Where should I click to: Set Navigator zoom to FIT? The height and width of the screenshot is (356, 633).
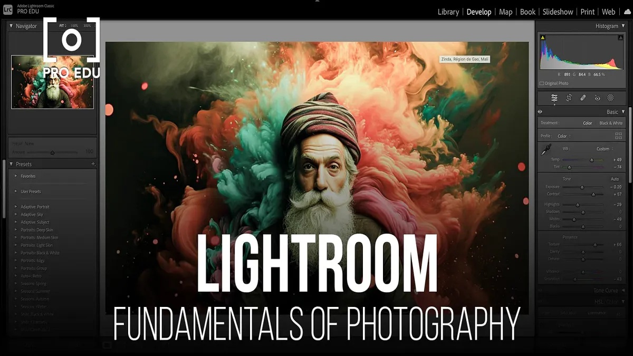click(62, 25)
